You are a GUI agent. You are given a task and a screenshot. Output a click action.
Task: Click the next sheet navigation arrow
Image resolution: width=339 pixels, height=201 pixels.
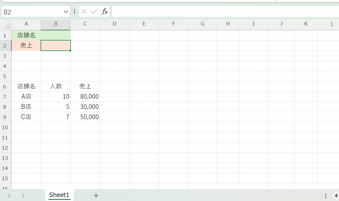[x=23, y=195]
